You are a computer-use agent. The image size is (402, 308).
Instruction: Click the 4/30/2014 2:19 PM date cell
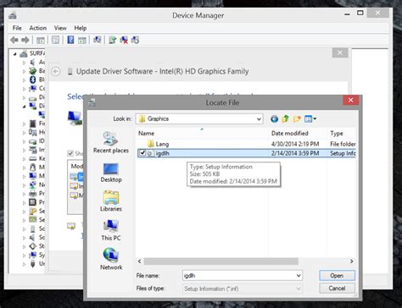(x=295, y=144)
